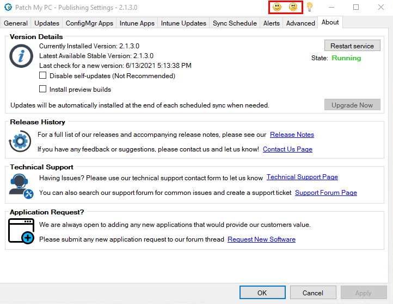The image size is (393, 304).
Task: Enable Disable self-updates checkbox
Action: [42, 75]
